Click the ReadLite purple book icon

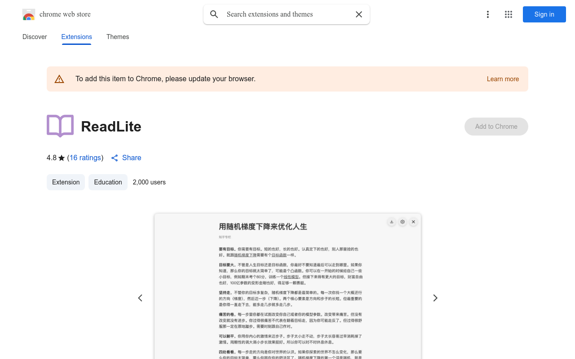pyautogui.click(x=60, y=126)
